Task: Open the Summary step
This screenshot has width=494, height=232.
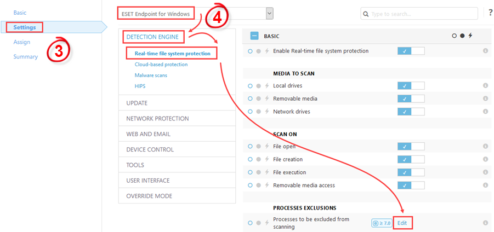Action: (x=26, y=57)
